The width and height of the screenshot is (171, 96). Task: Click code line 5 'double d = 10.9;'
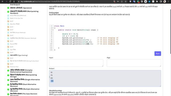click(70, 34)
